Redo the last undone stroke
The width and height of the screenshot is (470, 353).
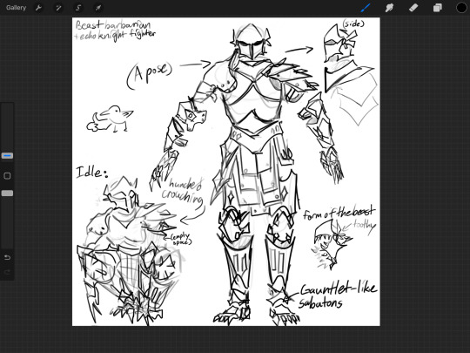point(7,272)
